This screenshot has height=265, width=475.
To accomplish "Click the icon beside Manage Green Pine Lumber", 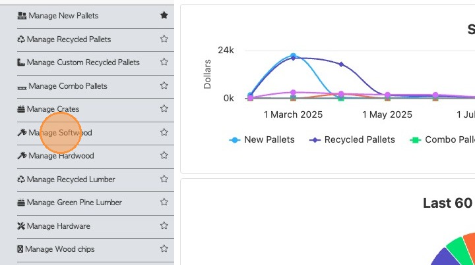I will 21,203.
